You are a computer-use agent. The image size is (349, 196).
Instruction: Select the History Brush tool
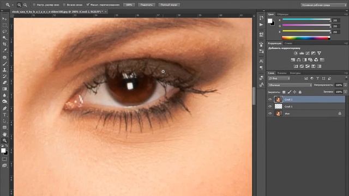(x=4, y=76)
